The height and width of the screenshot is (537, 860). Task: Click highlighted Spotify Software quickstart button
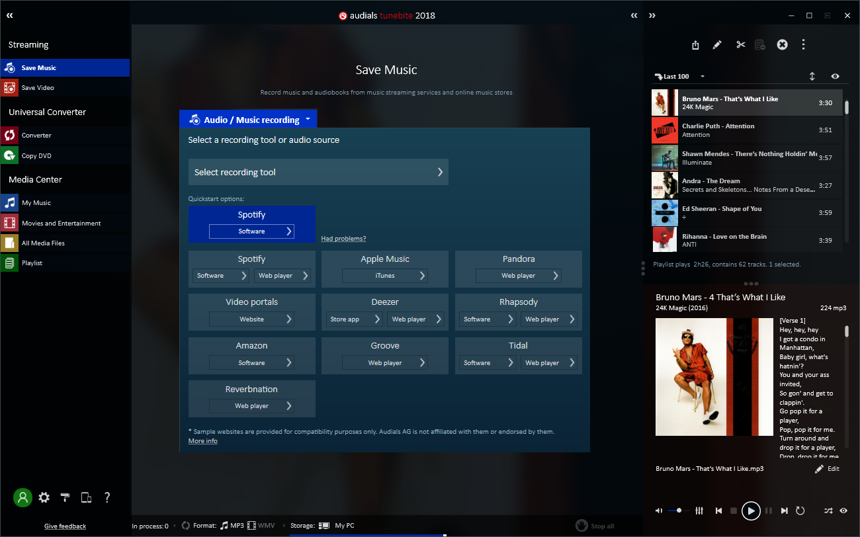point(251,231)
